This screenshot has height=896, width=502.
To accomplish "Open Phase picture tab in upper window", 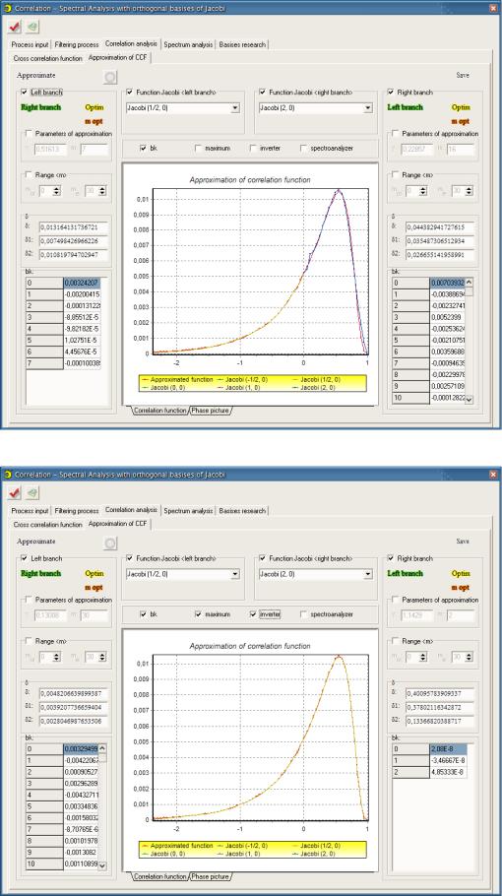I will [211, 411].
